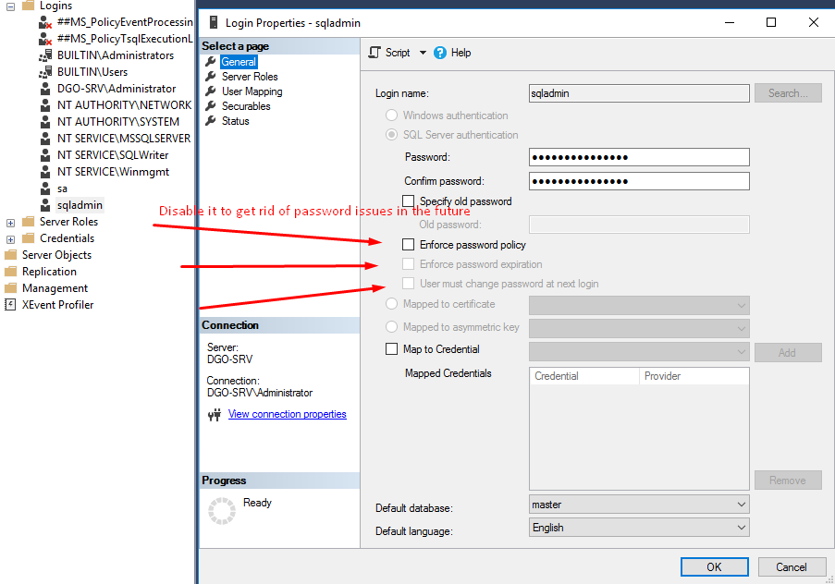
Task: Select the sqladmin login in Object Explorer
Action: 79,204
